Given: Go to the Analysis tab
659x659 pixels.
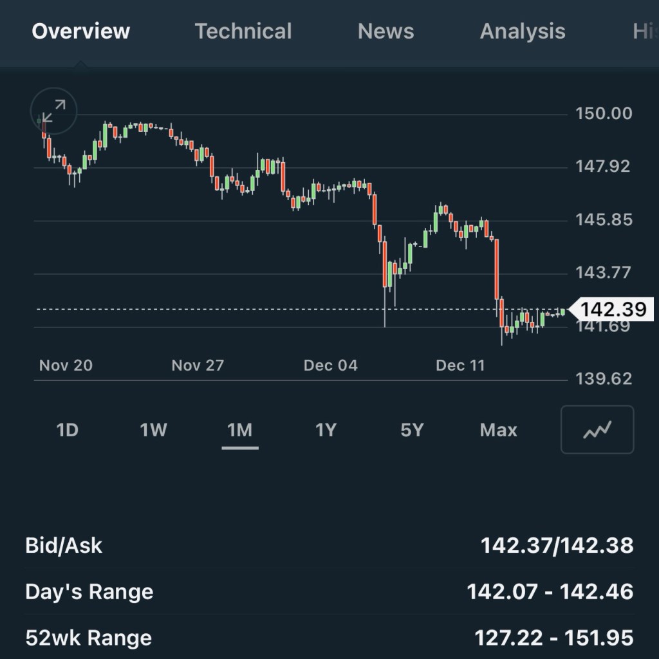Looking at the screenshot, I should pos(523,32).
